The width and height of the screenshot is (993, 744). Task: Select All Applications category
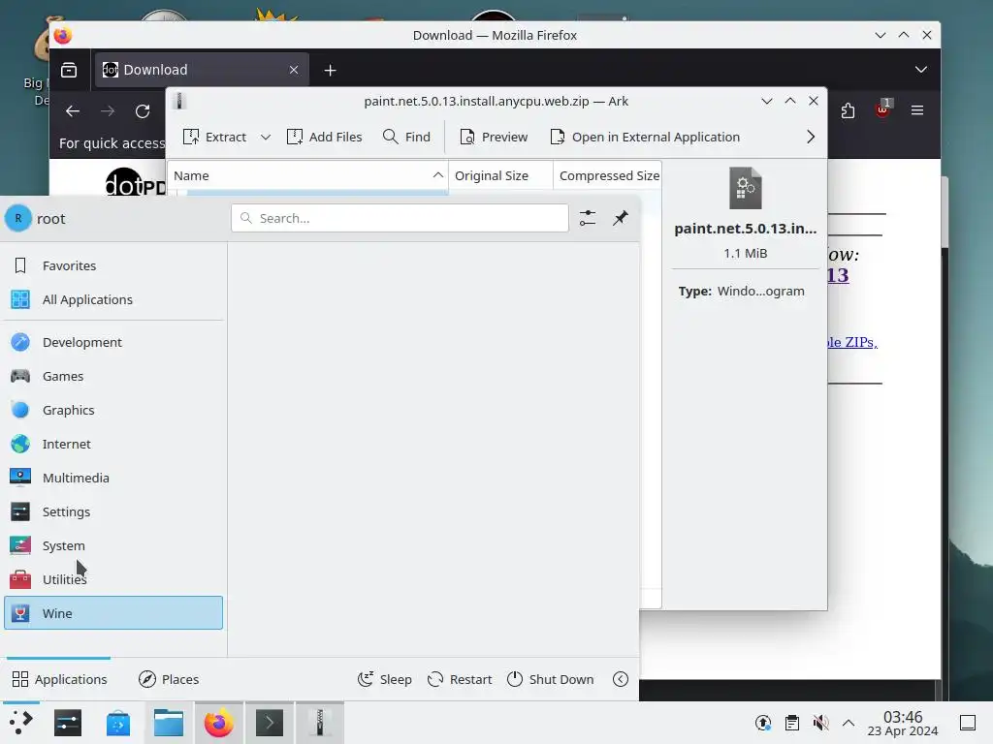pos(113,299)
